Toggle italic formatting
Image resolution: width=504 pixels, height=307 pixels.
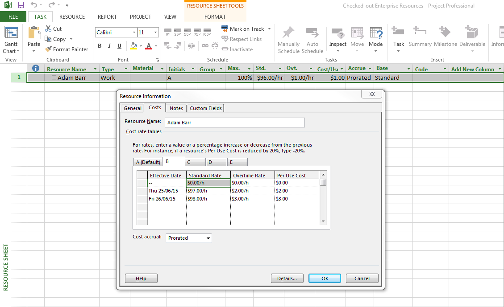(109, 46)
